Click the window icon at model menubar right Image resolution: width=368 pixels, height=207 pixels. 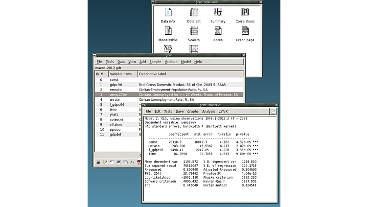pos(273,112)
